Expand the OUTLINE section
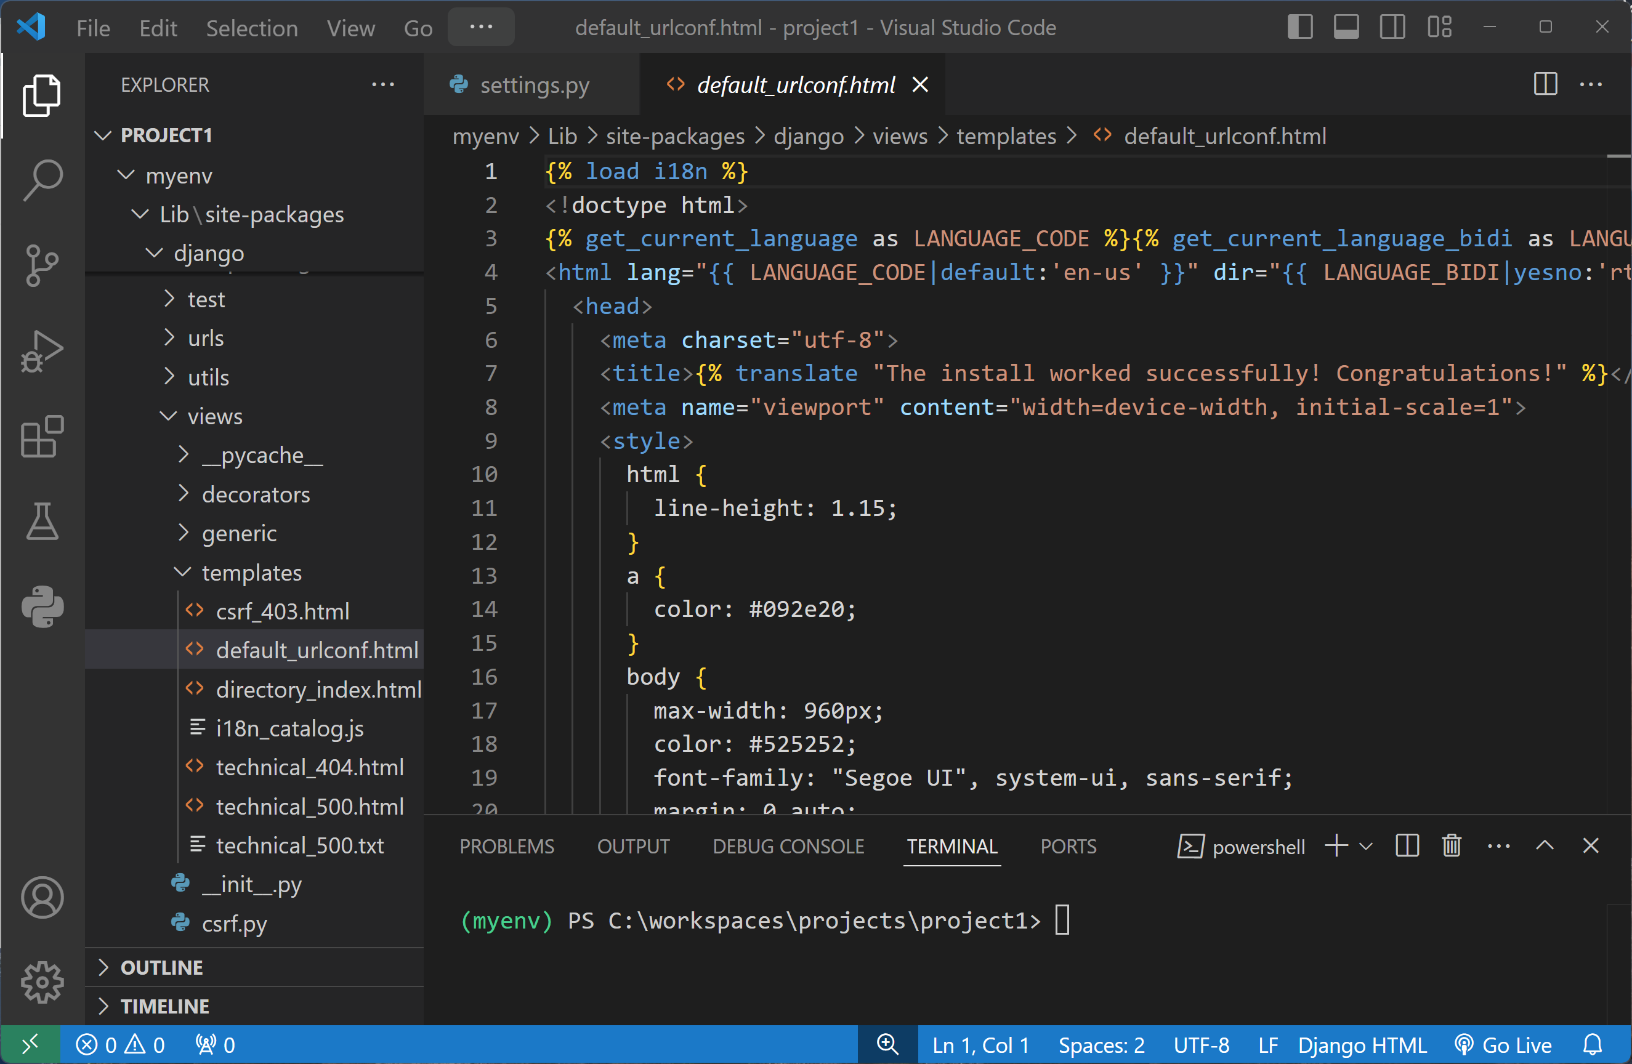Image resolution: width=1632 pixels, height=1064 pixels. pos(162,967)
